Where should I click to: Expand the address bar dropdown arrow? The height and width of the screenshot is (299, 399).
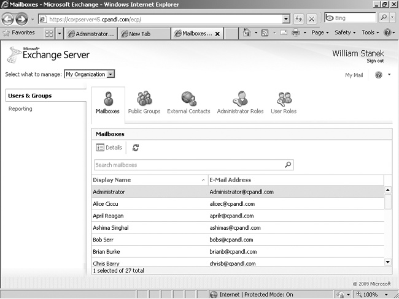point(286,19)
